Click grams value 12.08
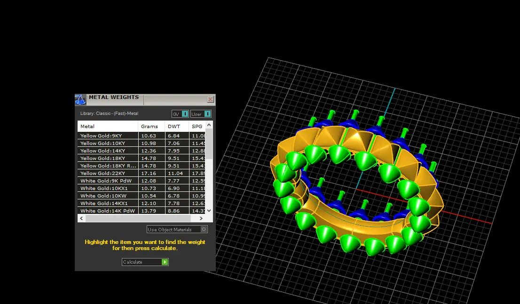The width and height of the screenshot is (520, 304). [x=149, y=181]
